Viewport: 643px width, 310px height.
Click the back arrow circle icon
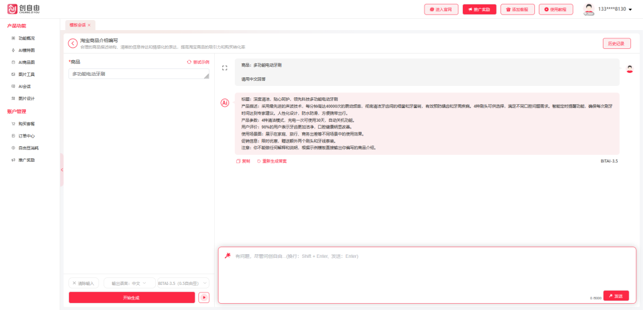pyautogui.click(x=73, y=43)
